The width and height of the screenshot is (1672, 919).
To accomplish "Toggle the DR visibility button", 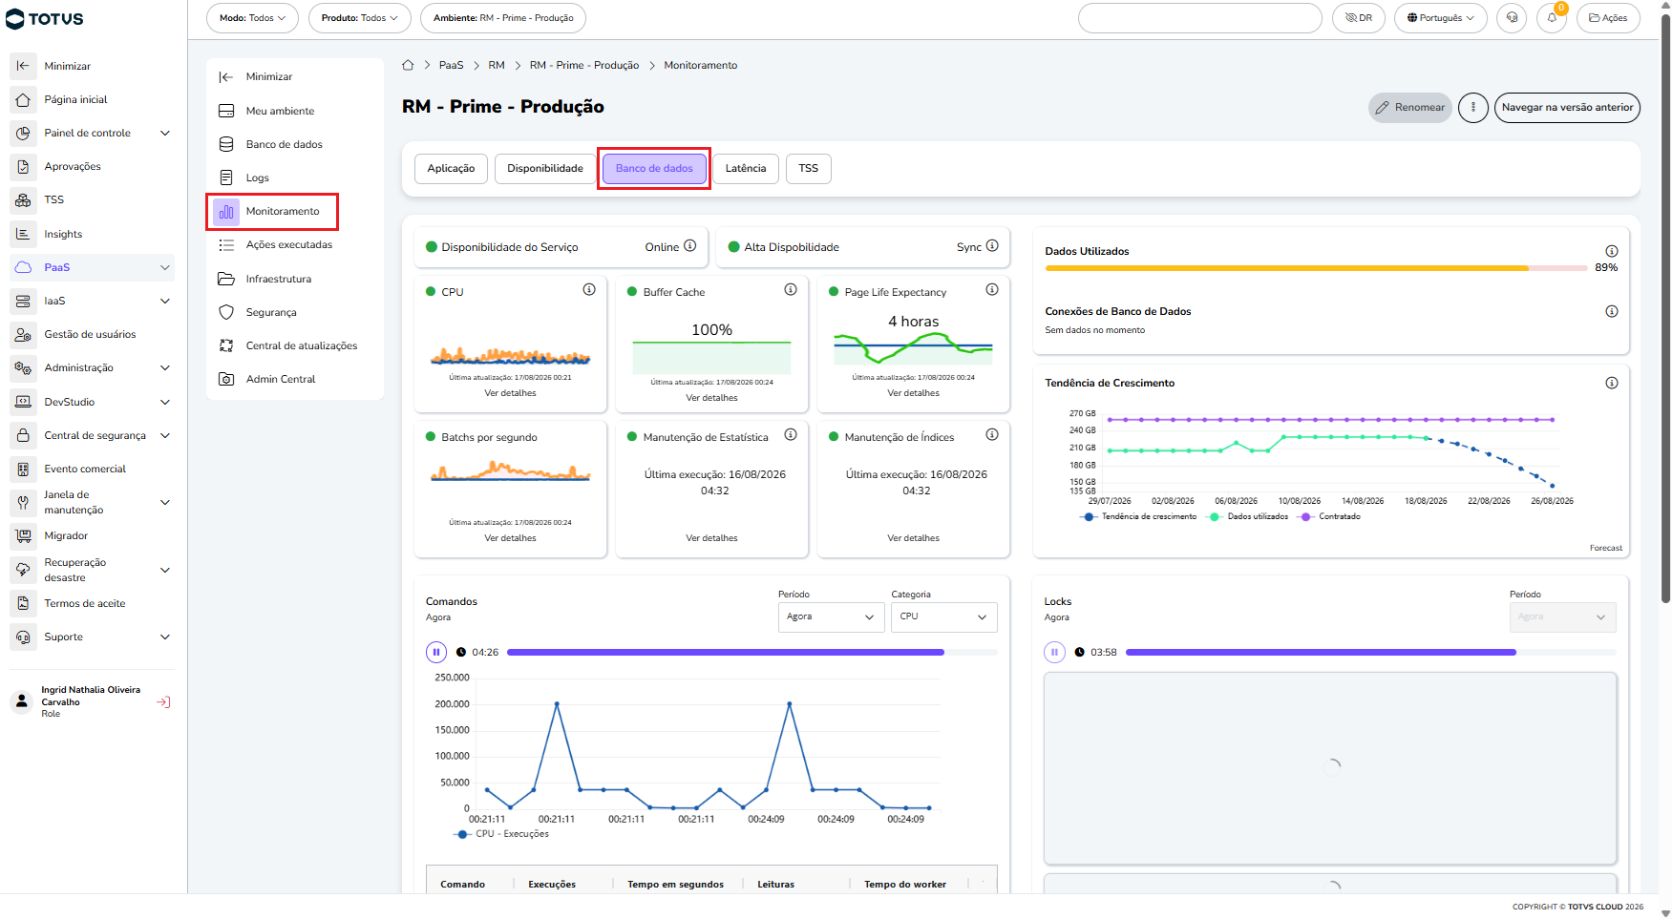I will point(1359,18).
